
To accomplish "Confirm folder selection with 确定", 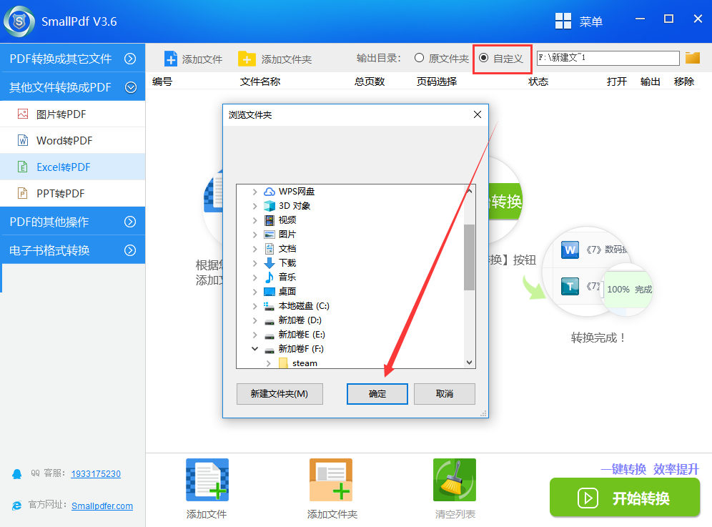I will 377,394.
